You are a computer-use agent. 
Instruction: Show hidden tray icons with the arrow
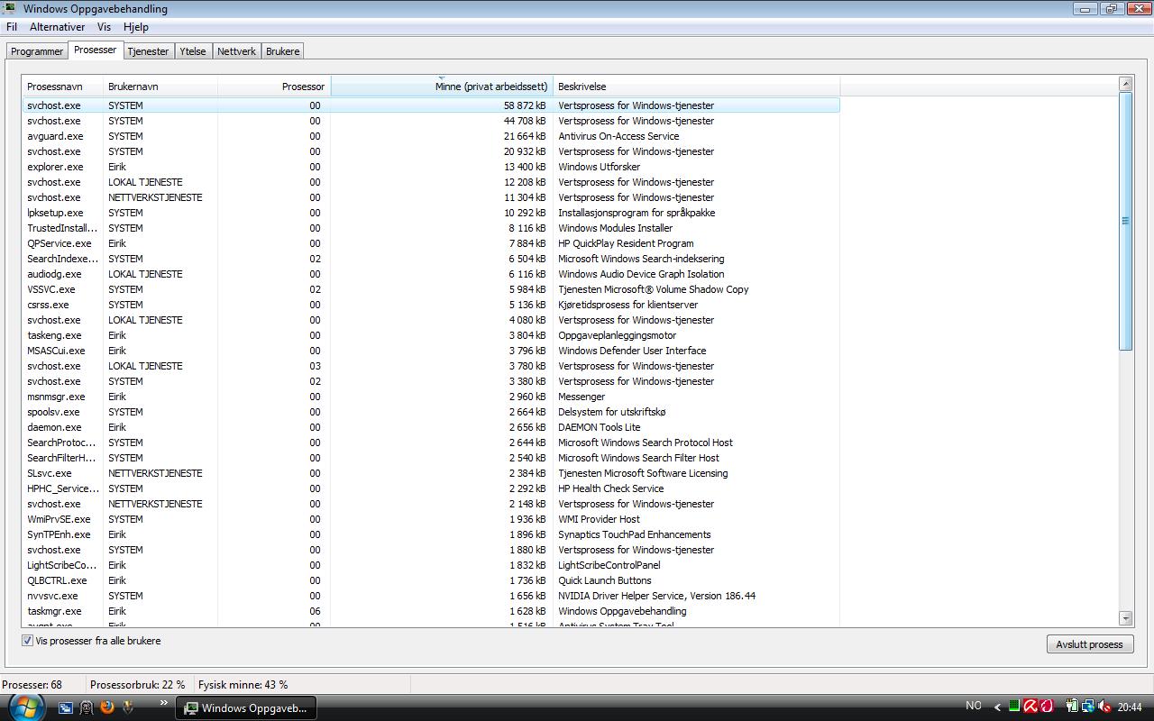pos(997,707)
